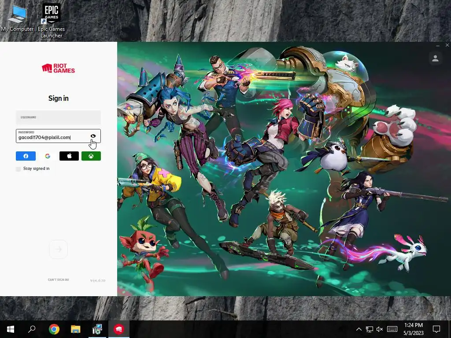Screen dimensions: 451x338
Task: Launch Google Chrome from taskbar
Action: pos(54,329)
